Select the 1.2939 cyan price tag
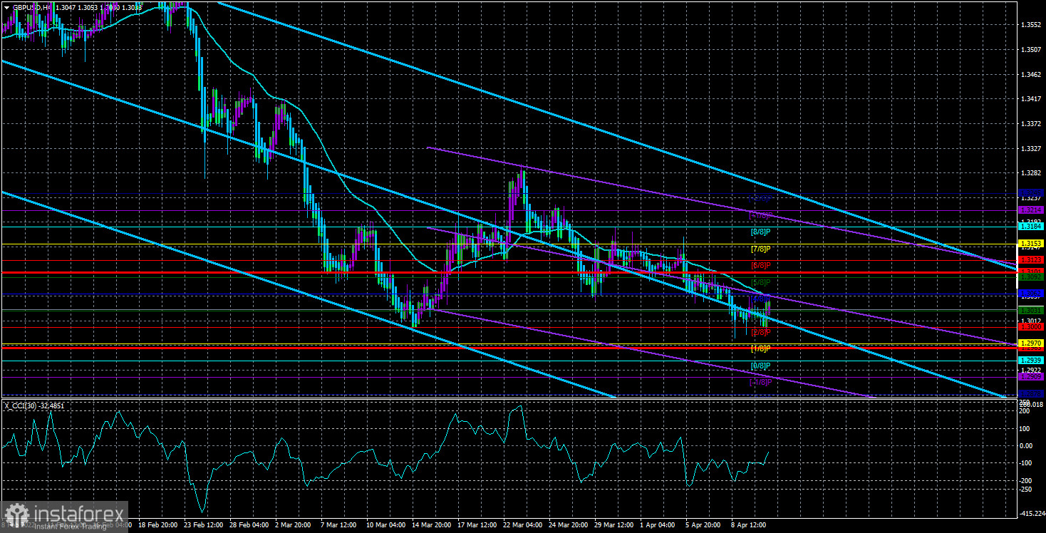 [x=1031, y=361]
